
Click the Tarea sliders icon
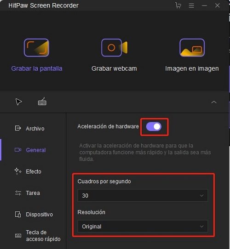18,193
